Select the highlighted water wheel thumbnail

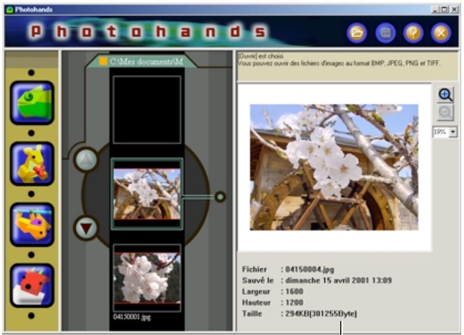[x=147, y=194]
